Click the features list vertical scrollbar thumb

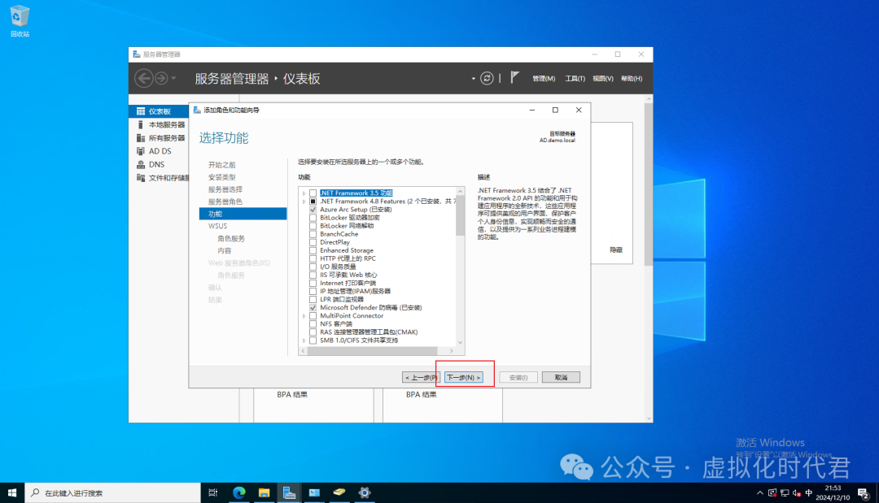pyautogui.click(x=460, y=215)
